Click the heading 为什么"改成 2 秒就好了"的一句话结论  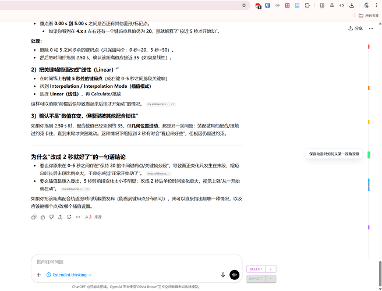tap(78, 157)
